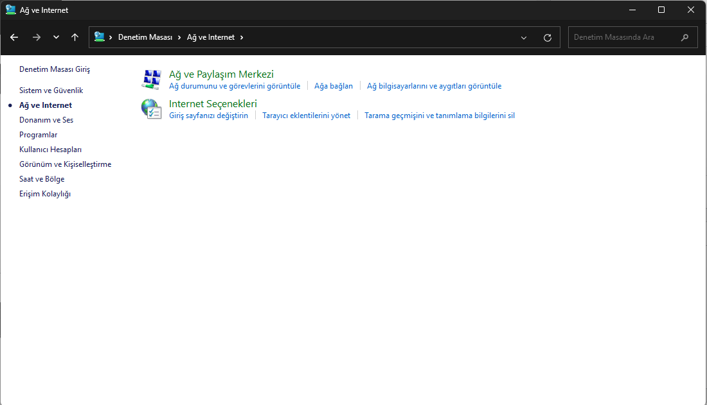Click Giriş sayfanızı değiştirin link

(x=208, y=116)
